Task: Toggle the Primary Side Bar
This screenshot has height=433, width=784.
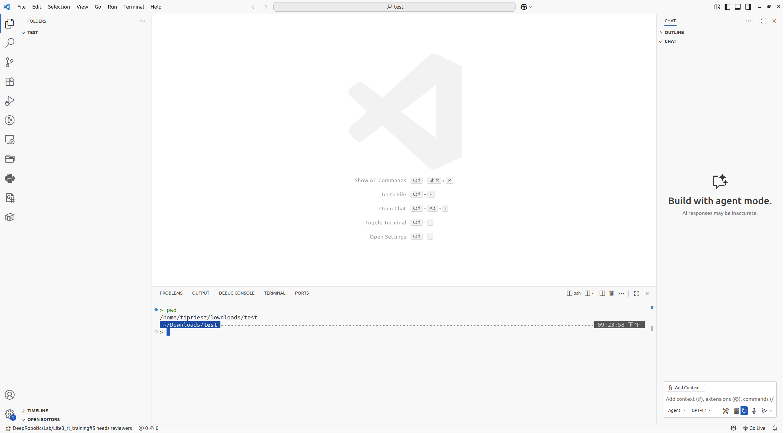Action: click(727, 7)
